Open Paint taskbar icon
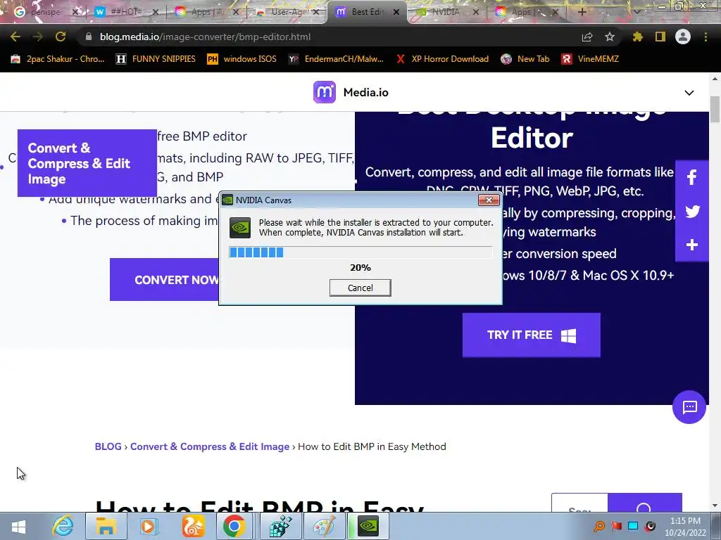This screenshot has height=540, width=721. (x=325, y=526)
